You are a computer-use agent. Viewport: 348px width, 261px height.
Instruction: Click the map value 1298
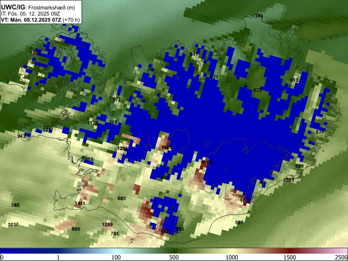pyautogui.click(x=122, y=148)
